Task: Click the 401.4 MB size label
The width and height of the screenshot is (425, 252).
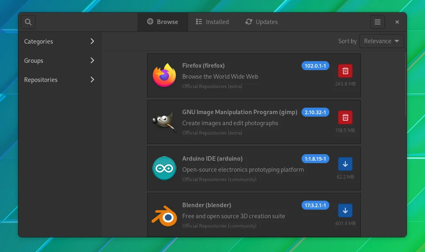Action: pos(345,223)
